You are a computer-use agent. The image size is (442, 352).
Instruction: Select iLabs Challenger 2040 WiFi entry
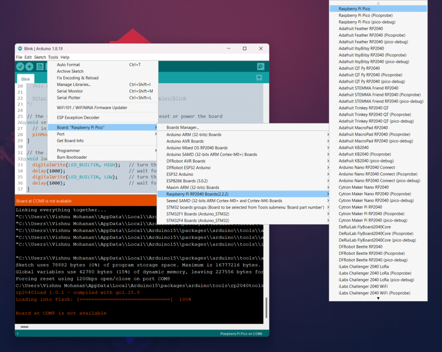pyautogui.click(x=378, y=286)
